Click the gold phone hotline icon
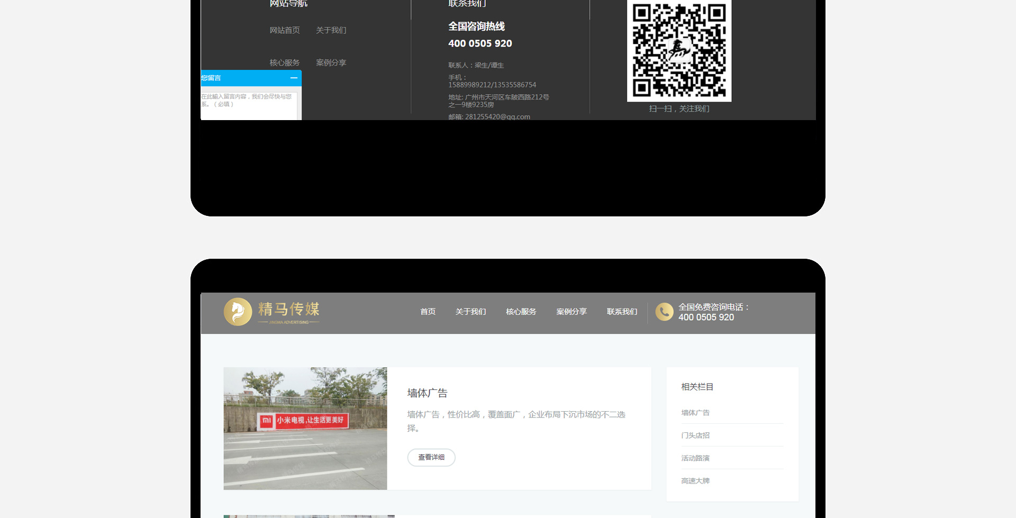The width and height of the screenshot is (1016, 518). pos(664,312)
